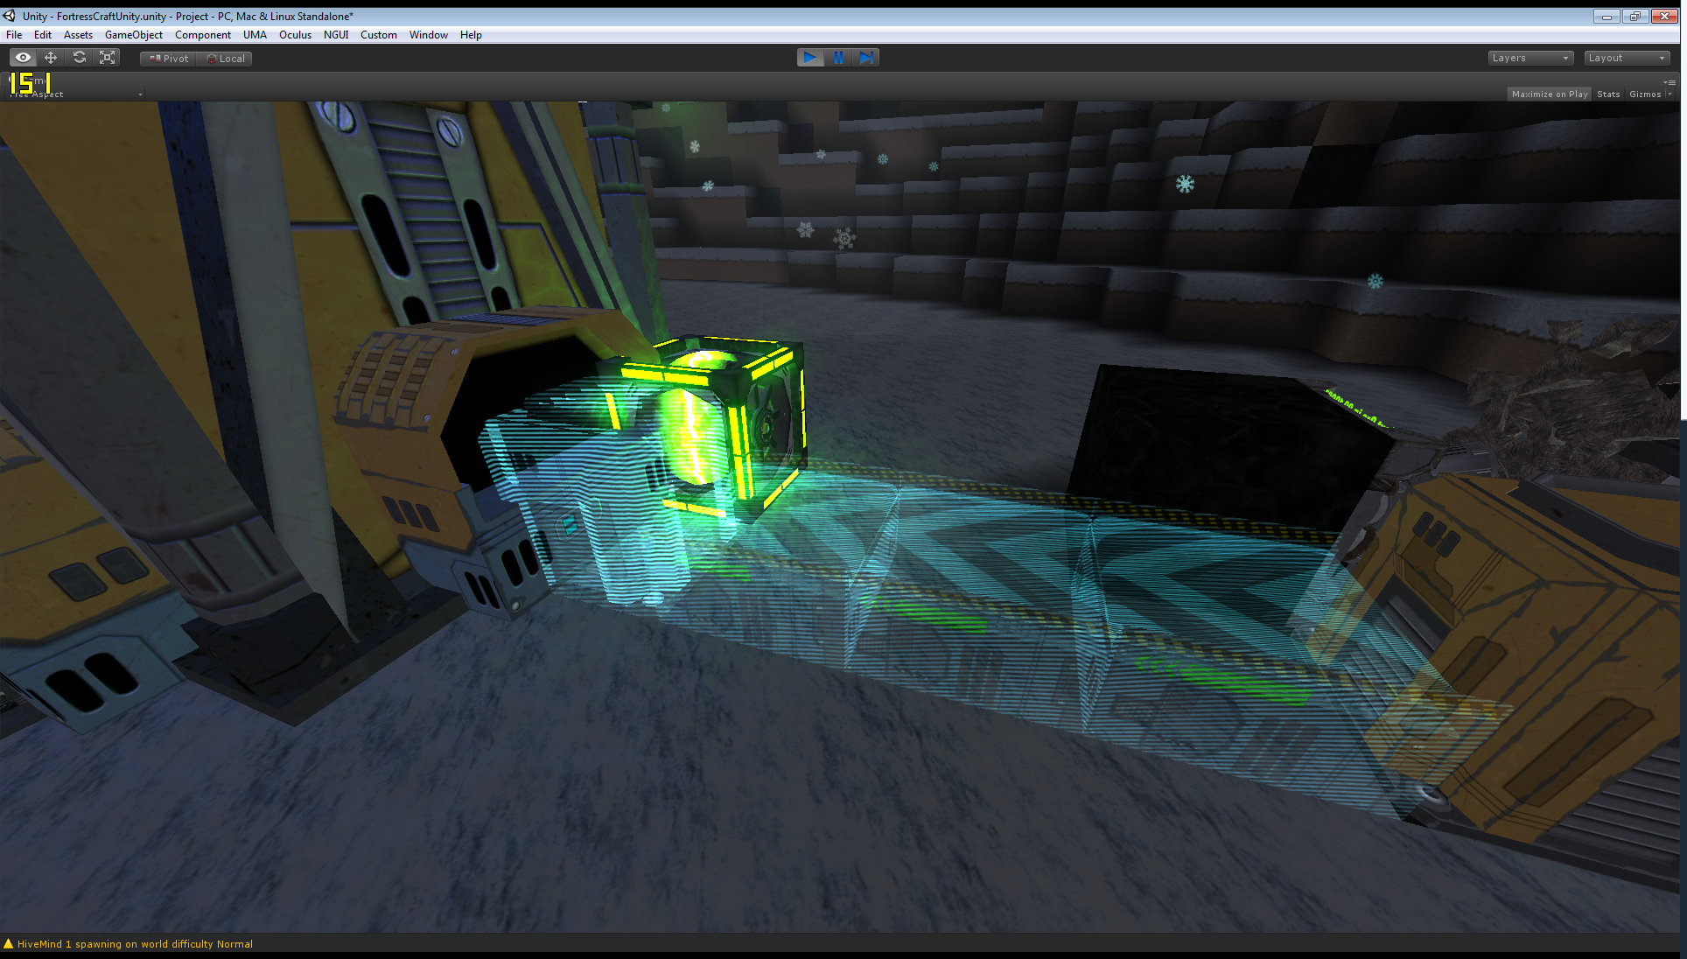
Task: Toggle Maximize on Play
Action: pyautogui.click(x=1549, y=94)
